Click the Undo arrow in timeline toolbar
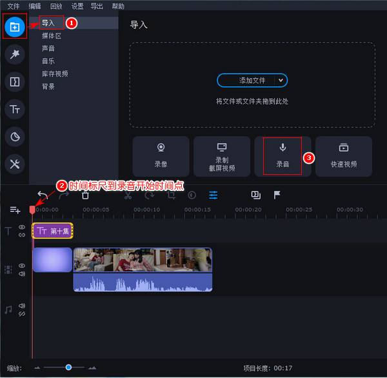The image size is (387, 378). [x=43, y=195]
